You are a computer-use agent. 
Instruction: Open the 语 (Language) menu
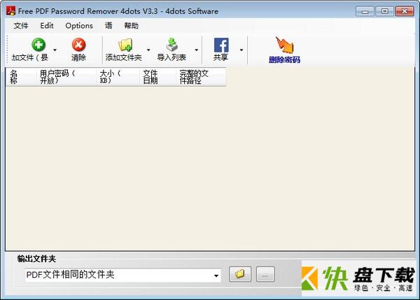point(108,26)
